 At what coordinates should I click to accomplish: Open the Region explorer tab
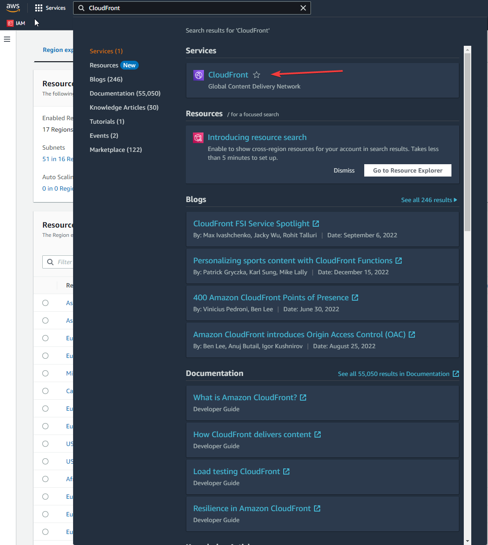click(58, 50)
